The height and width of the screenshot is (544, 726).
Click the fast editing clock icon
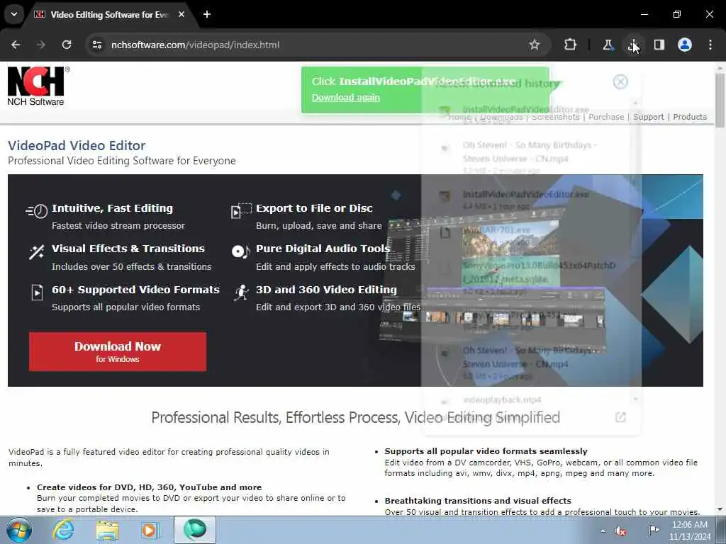tap(37, 211)
